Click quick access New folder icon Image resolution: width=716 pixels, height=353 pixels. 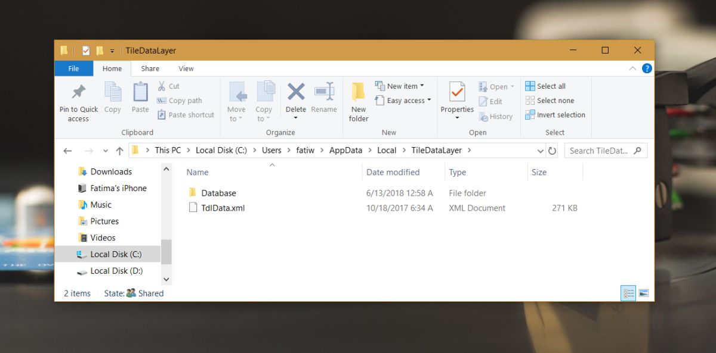[x=100, y=51]
